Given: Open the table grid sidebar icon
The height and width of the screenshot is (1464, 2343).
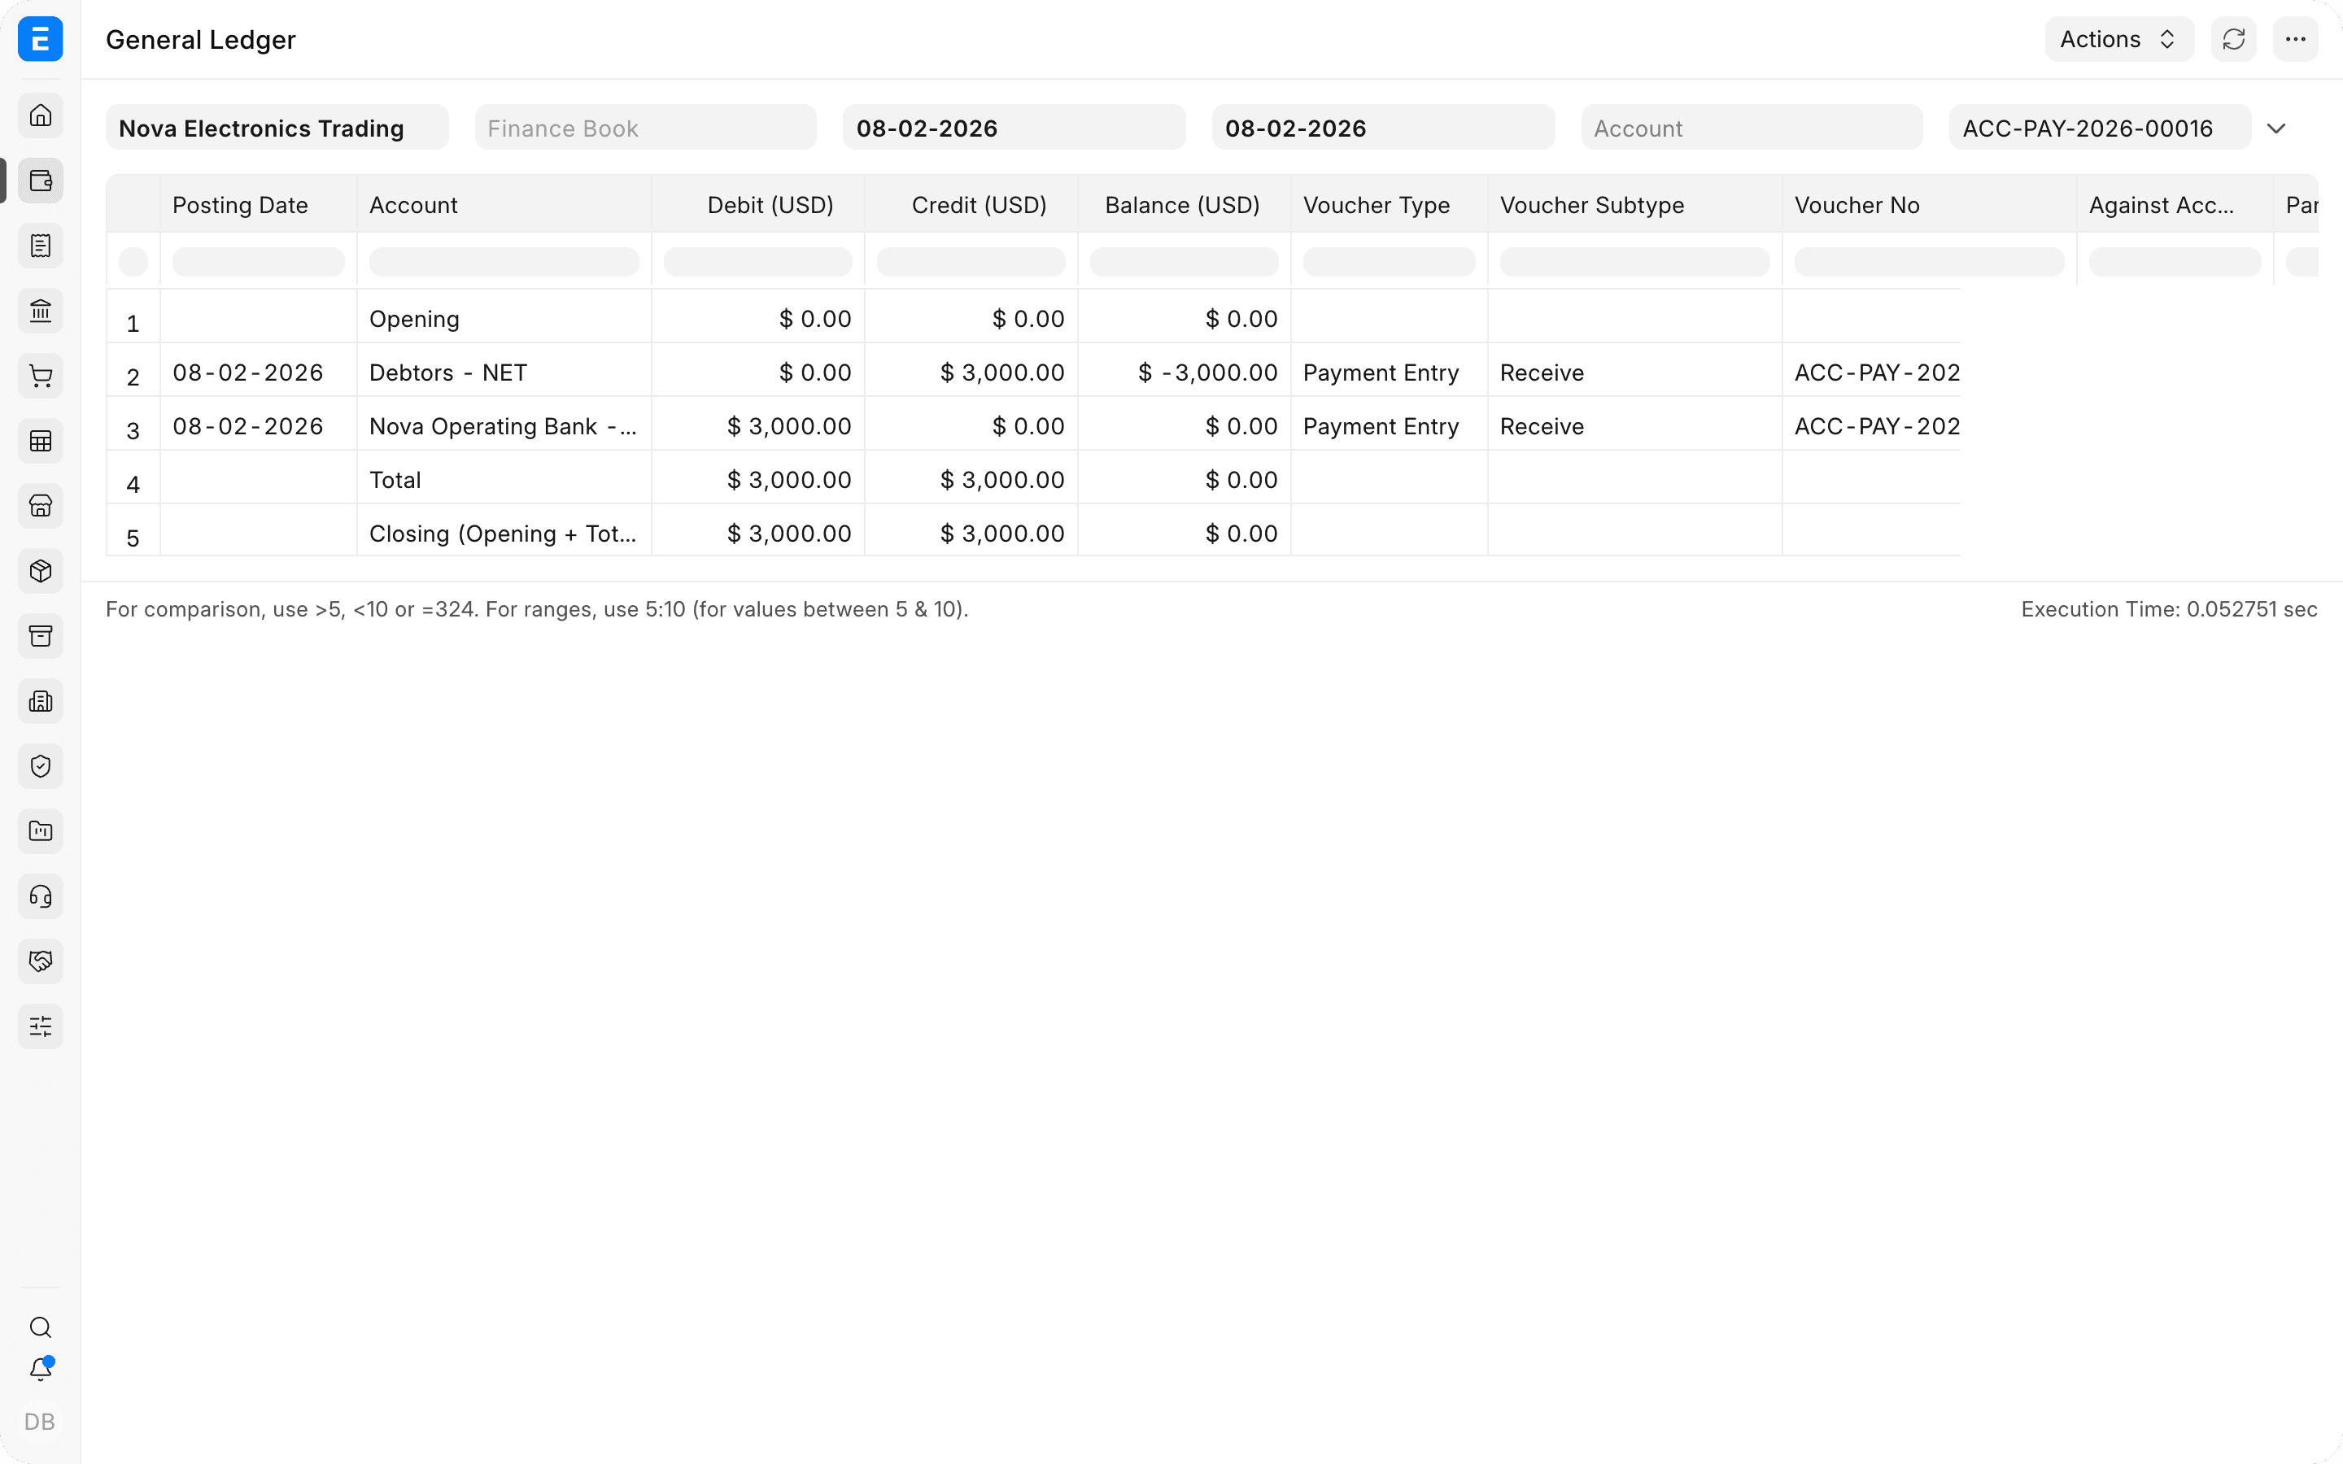Looking at the screenshot, I should pos(41,442).
